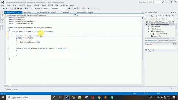Collapse the All User Control folder
Screen dimensions: 178x100
click(149, 31)
